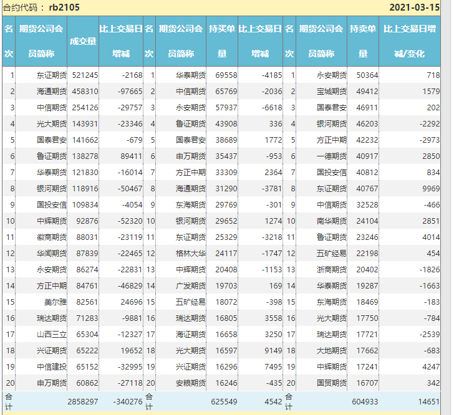The image size is (454, 415).
Task: Select the 大地期货 member cell
Action: [331, 350]
